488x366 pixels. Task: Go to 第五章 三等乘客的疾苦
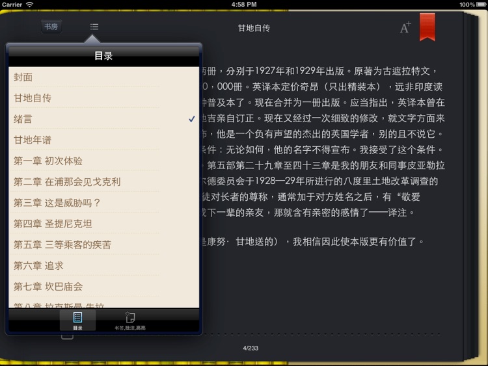(104, 244)
